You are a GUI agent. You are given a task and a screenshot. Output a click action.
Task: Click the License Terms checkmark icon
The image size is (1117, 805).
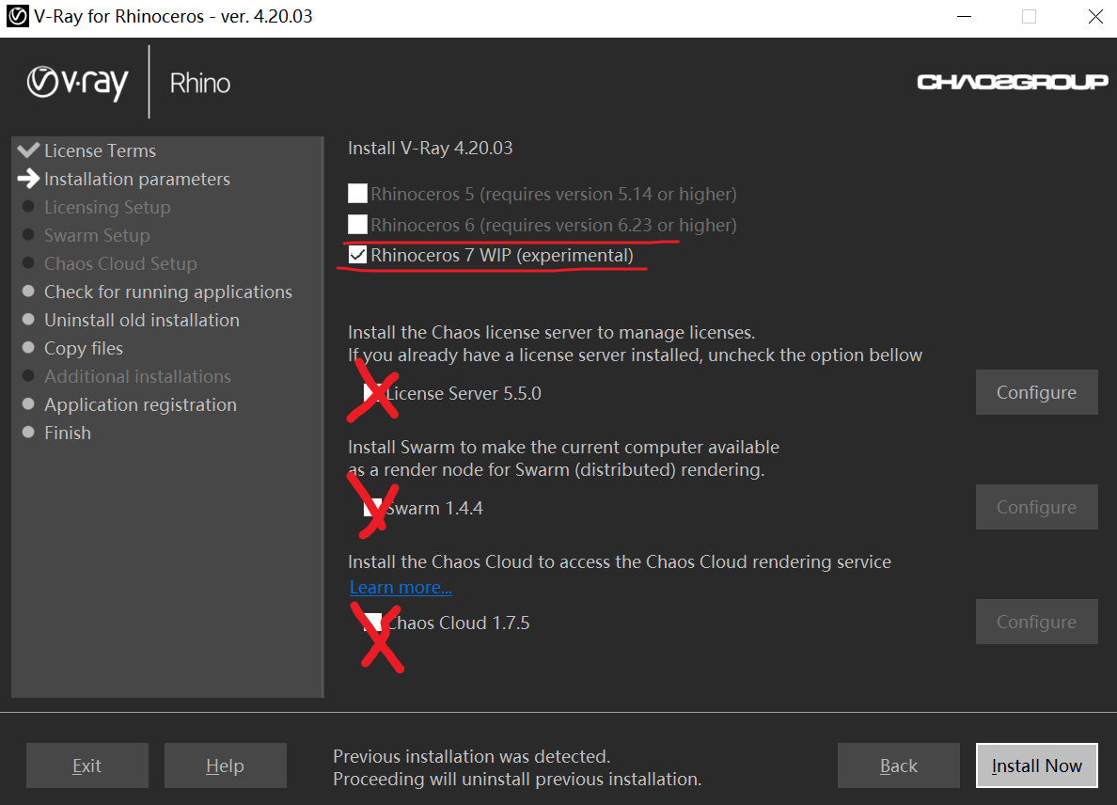[28, 150]
